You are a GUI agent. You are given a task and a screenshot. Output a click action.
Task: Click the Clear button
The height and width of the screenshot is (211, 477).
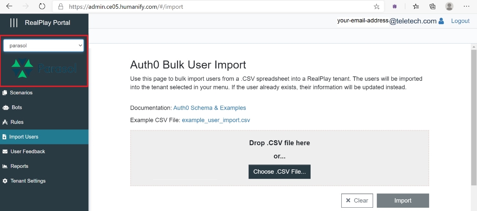pos(357,200)
